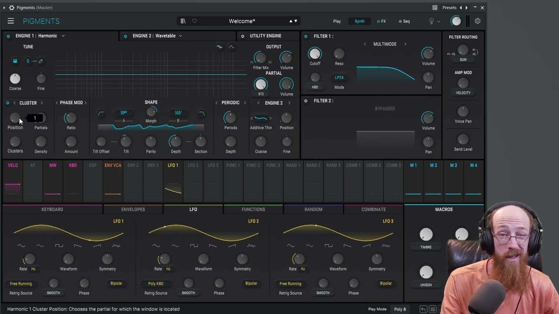Open the LFO 1 Free Running retrig source menu
The height and width of the screenshot is (314, 559).
(21, 283)
